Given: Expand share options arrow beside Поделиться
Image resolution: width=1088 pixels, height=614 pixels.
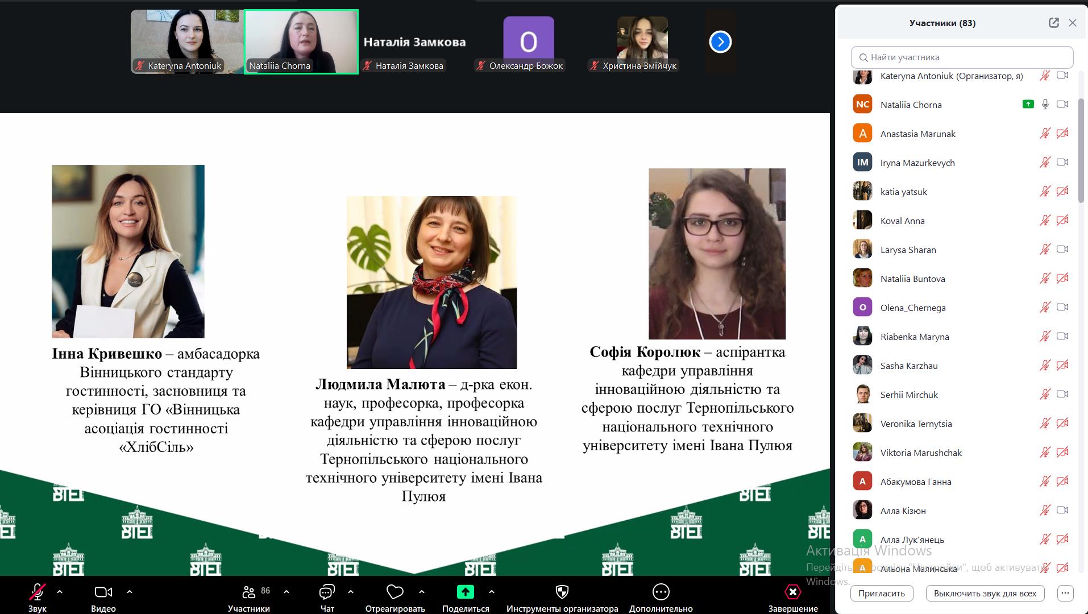Looking at the screenshot, I should tap(492, 592).
